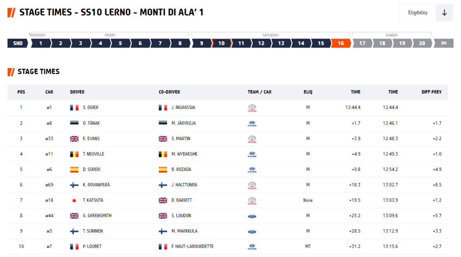
Task: Open the Eligibility dropdown
Action: [x=418, y=13]
